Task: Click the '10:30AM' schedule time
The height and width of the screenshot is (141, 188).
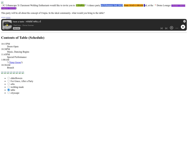Action: [6, 65]
